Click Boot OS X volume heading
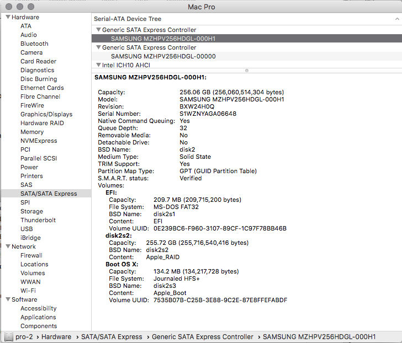402x343 pixels. point(122,264)
